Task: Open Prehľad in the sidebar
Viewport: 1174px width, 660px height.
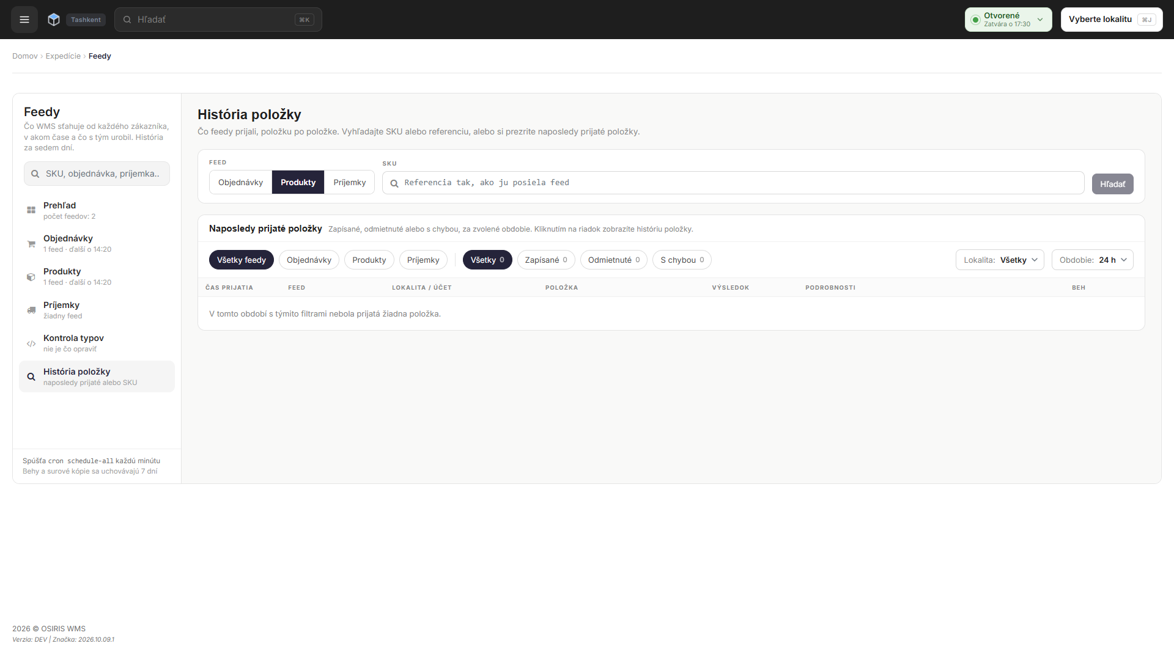Action: tap(97, 210)
